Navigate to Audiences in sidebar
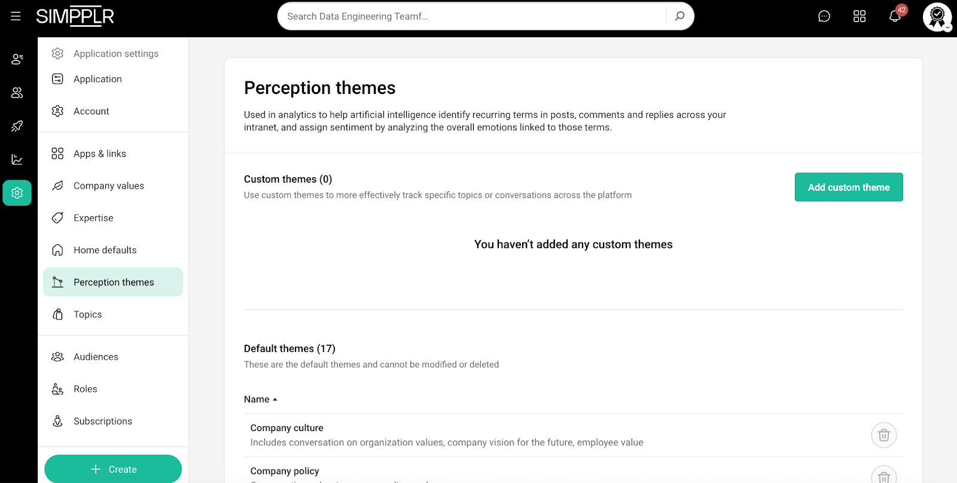 [96, 357]
